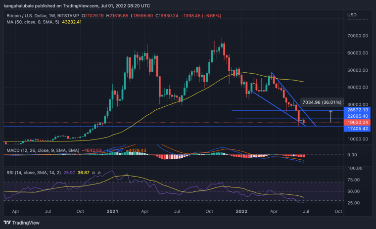Click the MACD histogram value −1642.53
Image resolution: width=376 pixels, height=229 pixels.
click(x=92, y=150)
